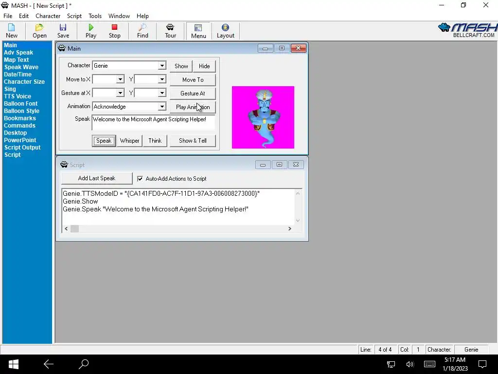Stop script playback

coord(115,31)
